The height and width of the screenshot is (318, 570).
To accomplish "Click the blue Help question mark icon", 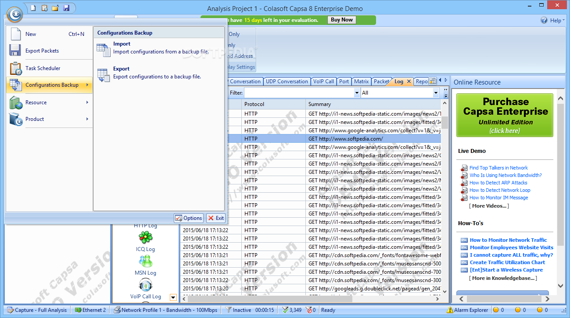I will [x=544, y=20].
